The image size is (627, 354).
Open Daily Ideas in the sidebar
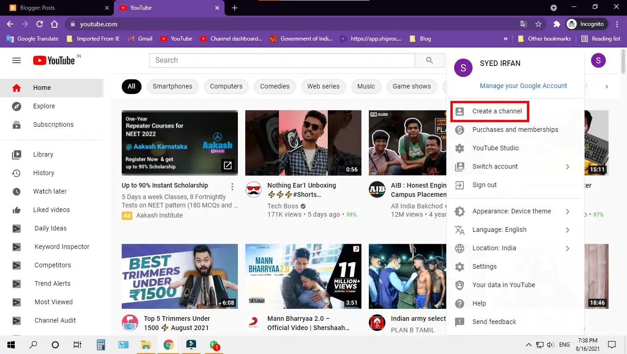[x=52, y=229]
